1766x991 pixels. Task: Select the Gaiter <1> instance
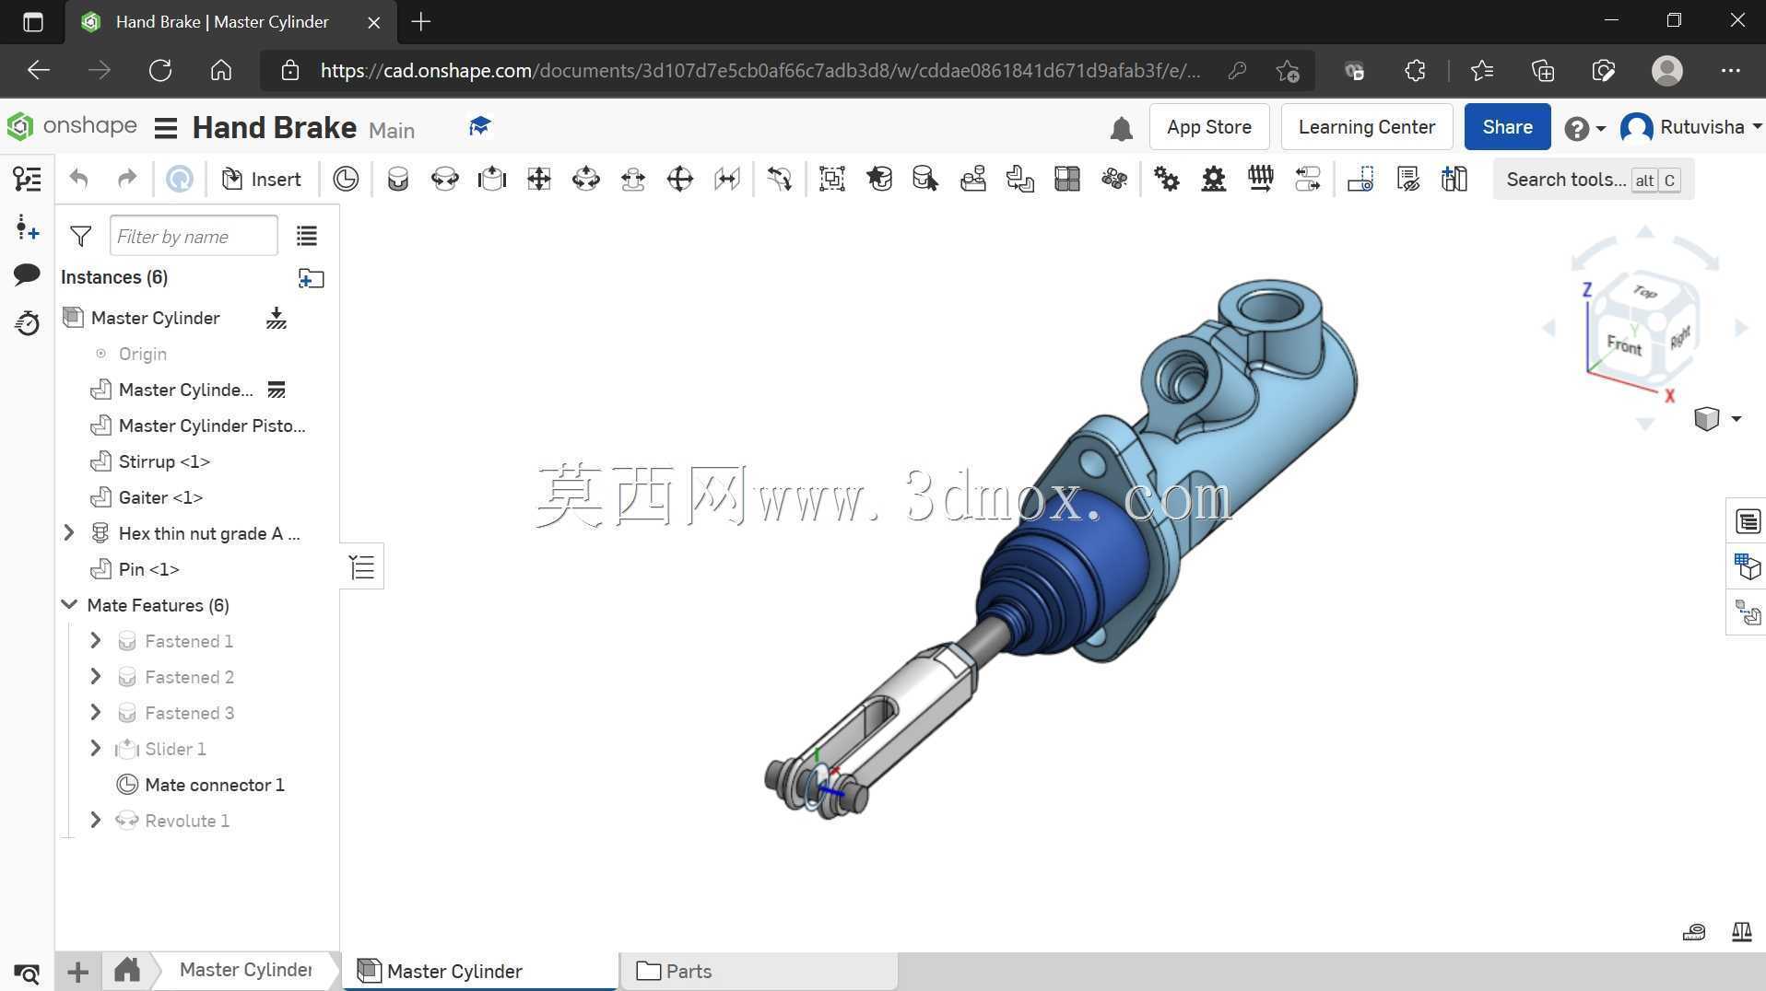pos(160,497)
